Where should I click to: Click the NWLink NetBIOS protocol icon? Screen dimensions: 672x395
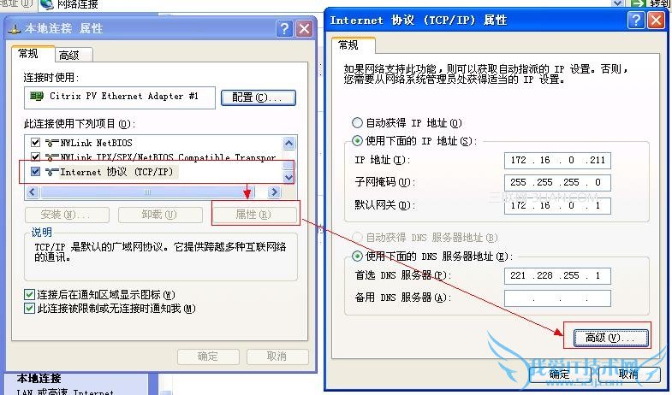coord(52,143)
